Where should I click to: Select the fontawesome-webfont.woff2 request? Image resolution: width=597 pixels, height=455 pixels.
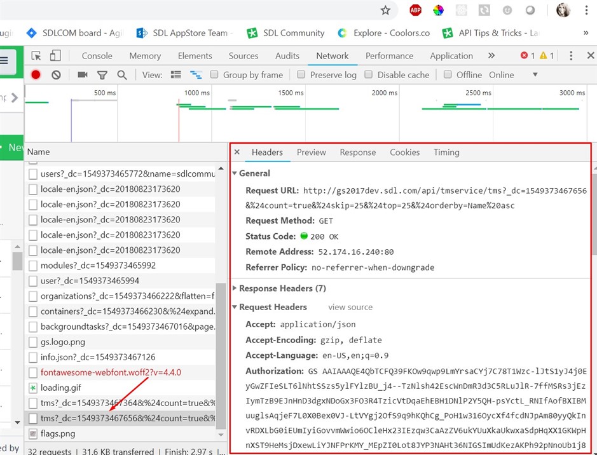point(121,372)
